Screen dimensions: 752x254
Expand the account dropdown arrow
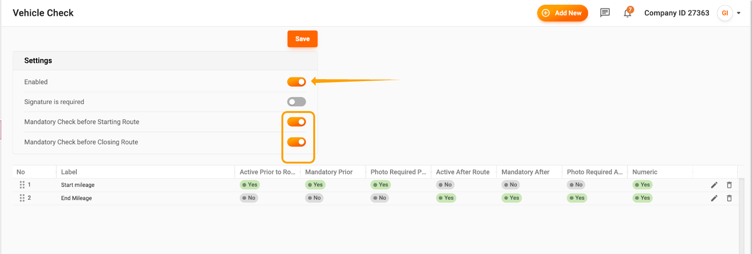(x=739, y=13)
